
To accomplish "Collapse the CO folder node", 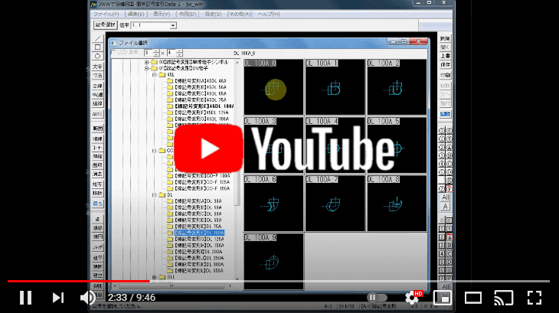I will [155, 151].
